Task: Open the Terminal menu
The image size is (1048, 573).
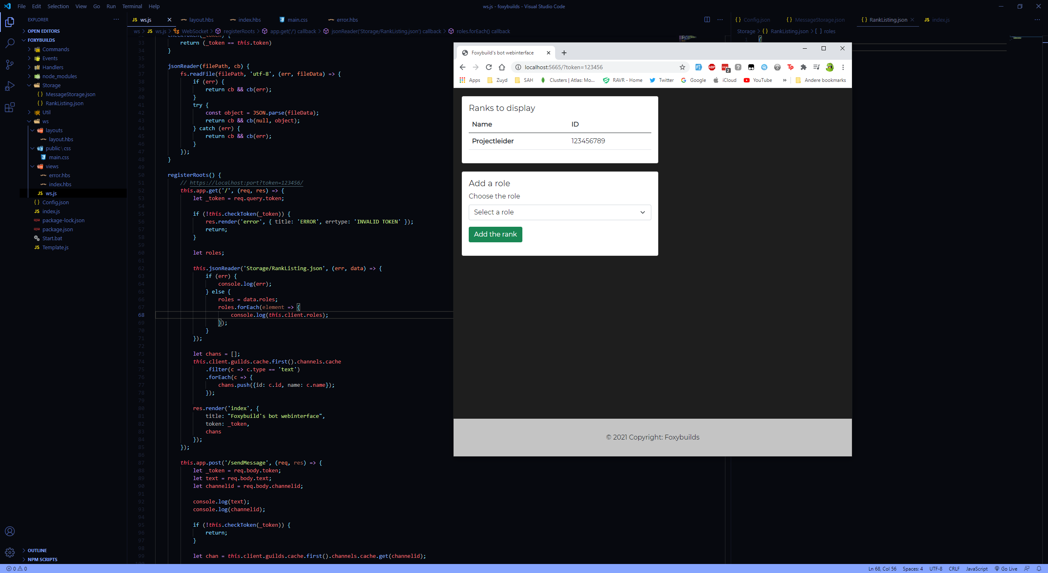Action: (132, 6)
